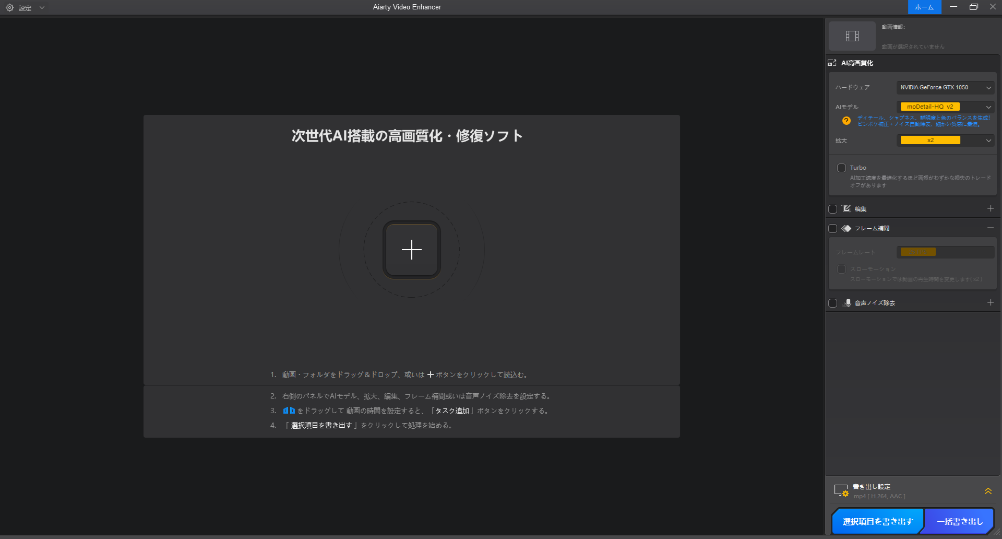This screenshot has width=1002, height=539.
Task: Click the フレーム補間 diamond icon
Action: (x=846, y=228)
